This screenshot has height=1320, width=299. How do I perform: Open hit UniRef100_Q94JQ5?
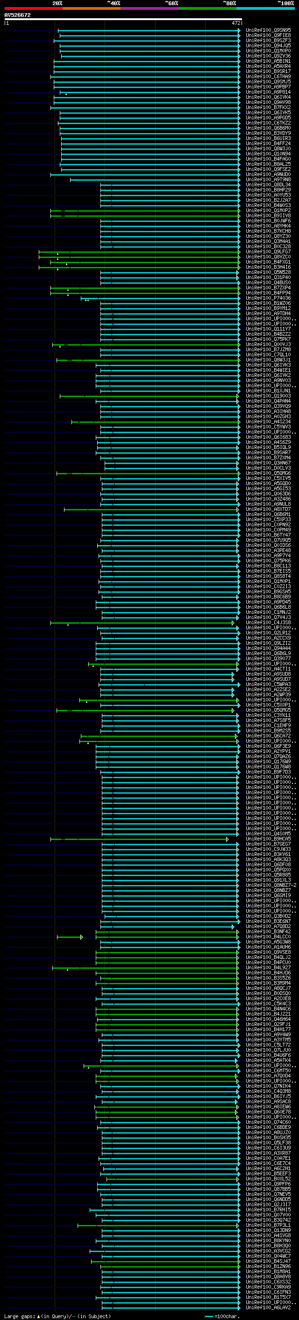point(268,45)
